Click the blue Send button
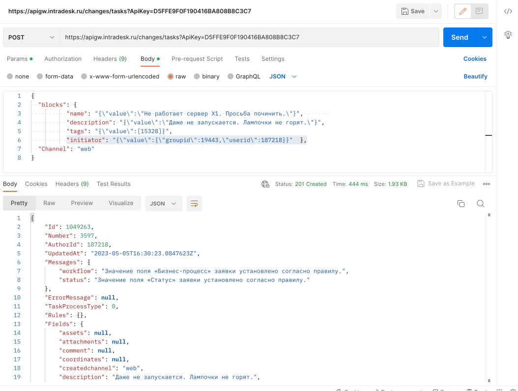 (x=460, y=37)
